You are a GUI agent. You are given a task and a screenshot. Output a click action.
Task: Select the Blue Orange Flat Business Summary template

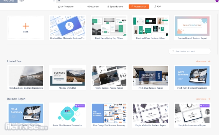click(109, 113)
